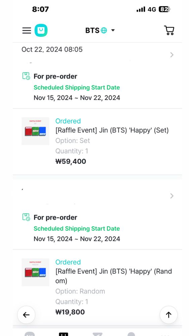
Task: Tap the Weverse Shop logo icon
Action: 41,30
